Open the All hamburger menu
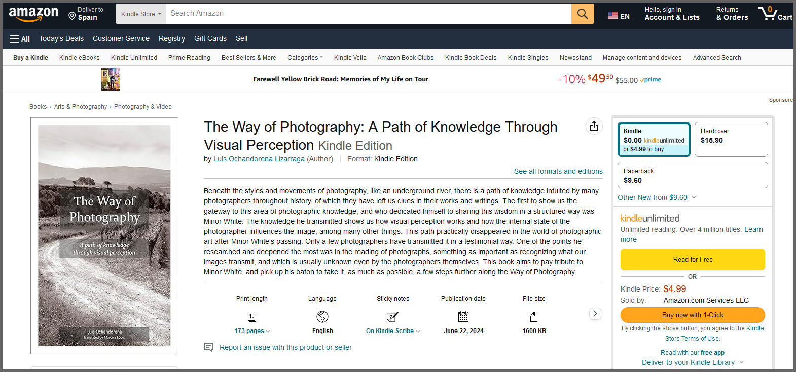This screenshot has width=796, height=372. click(20, 39)
